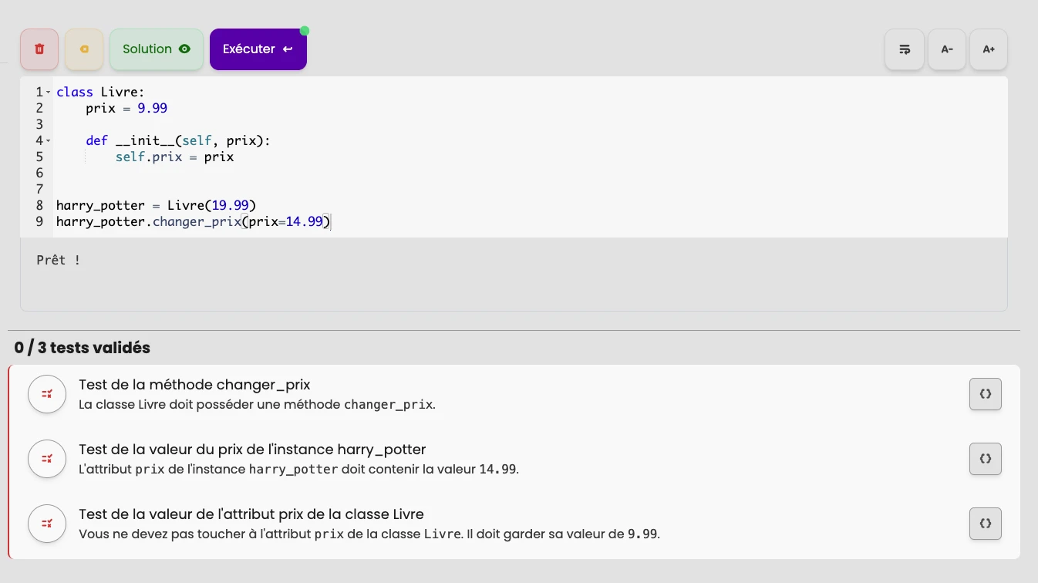Viewport: 1038px width, 583px height.
Task: Click the eye icon inside the Solution button
Action: [x=184, y=49]
